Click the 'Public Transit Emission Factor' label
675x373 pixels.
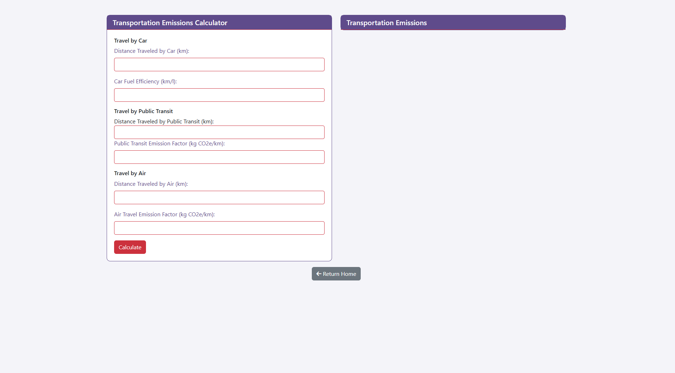(169, 144)
